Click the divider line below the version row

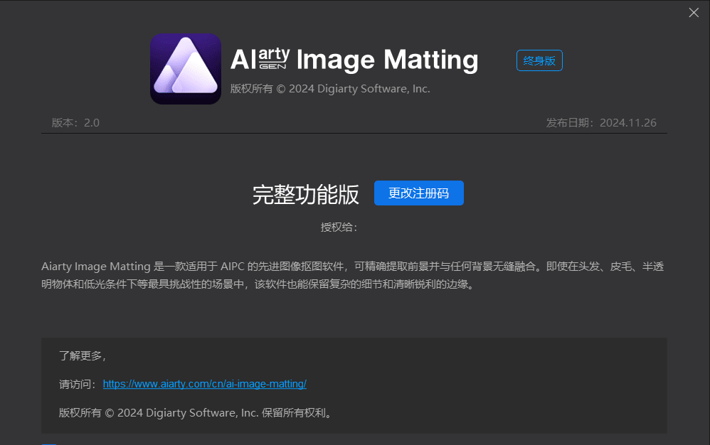pos(354,134)
